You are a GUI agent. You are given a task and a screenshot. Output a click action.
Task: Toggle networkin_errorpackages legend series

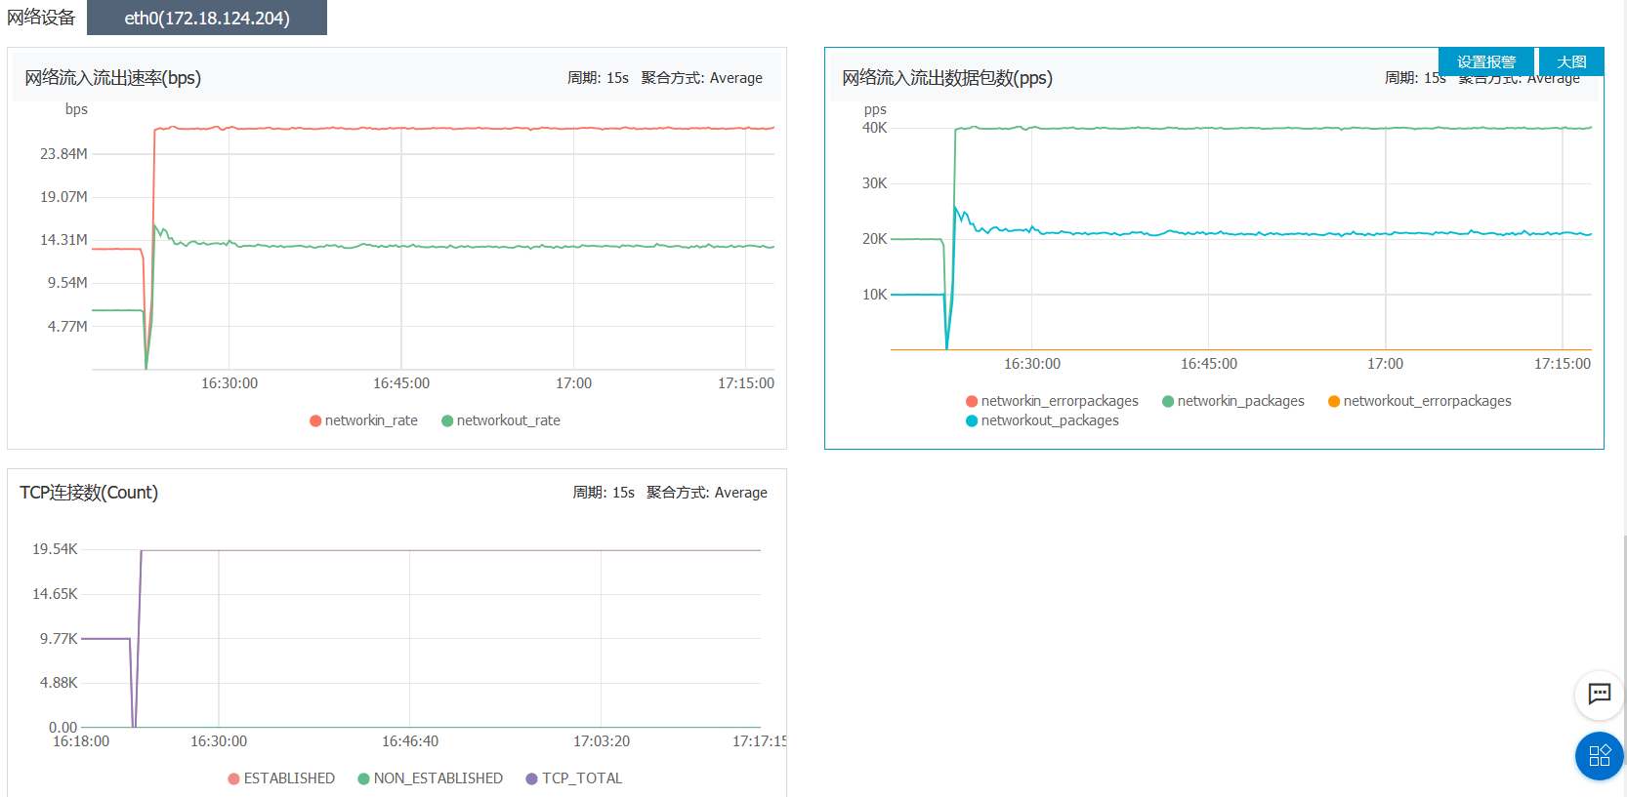(1052, 401)
